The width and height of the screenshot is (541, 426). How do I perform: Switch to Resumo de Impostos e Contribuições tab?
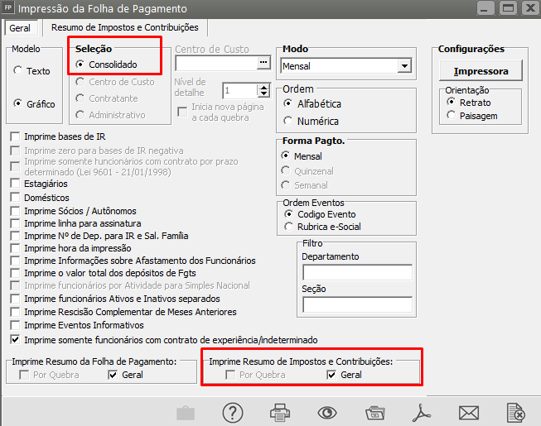pyautogui.click(x=124, y=27)
